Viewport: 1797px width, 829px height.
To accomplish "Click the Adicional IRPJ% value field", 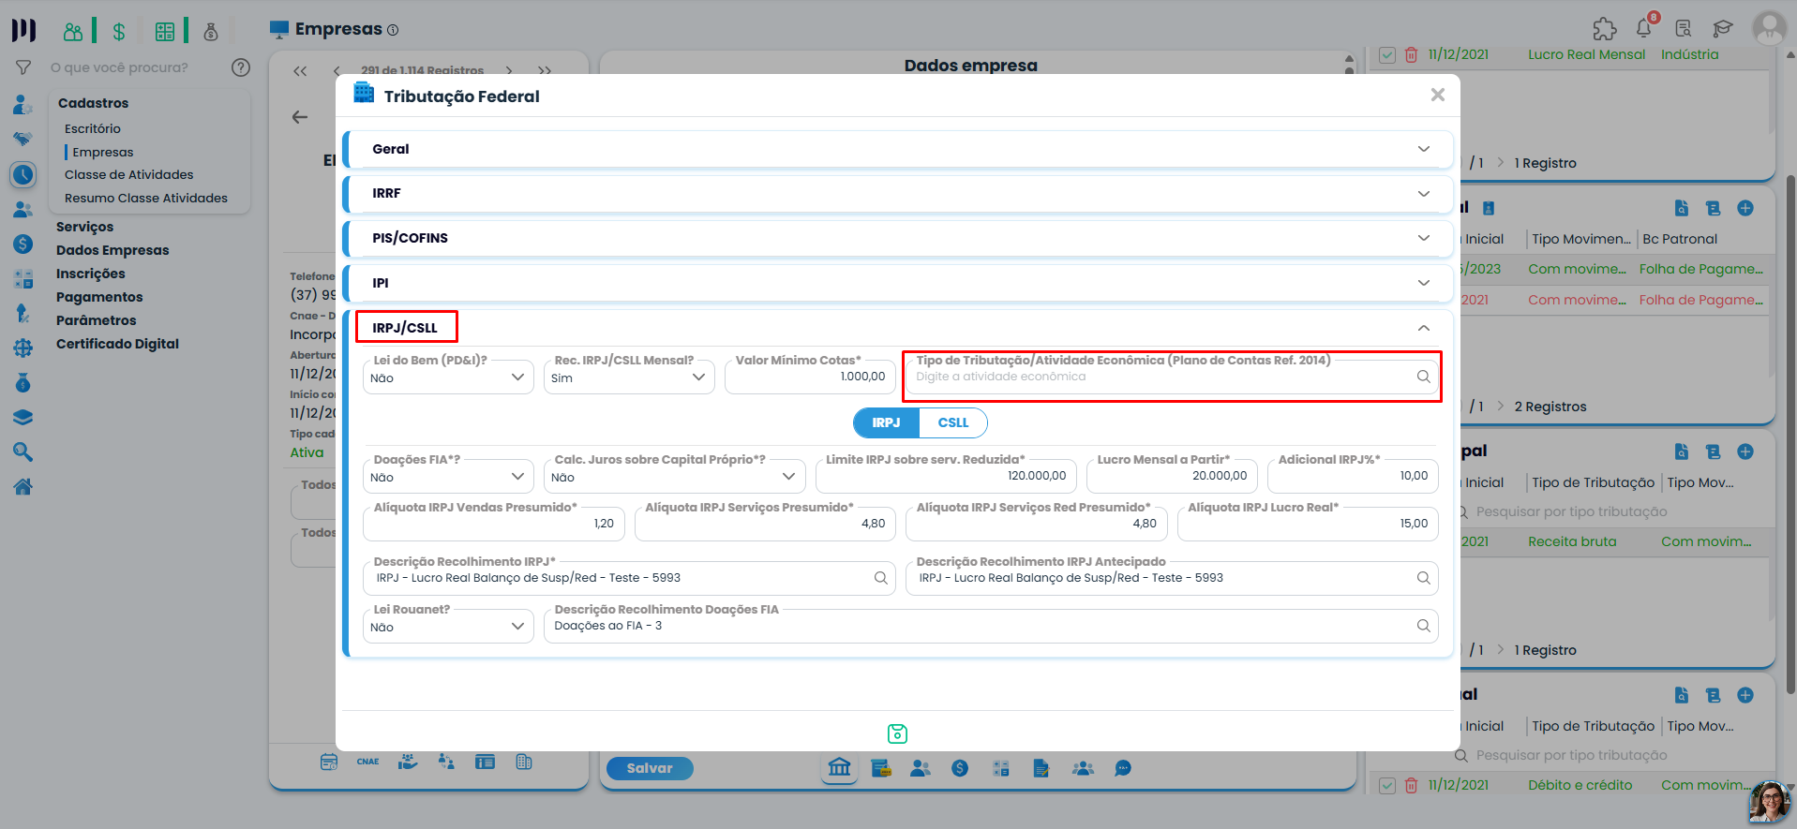I will click(1353, 476).
